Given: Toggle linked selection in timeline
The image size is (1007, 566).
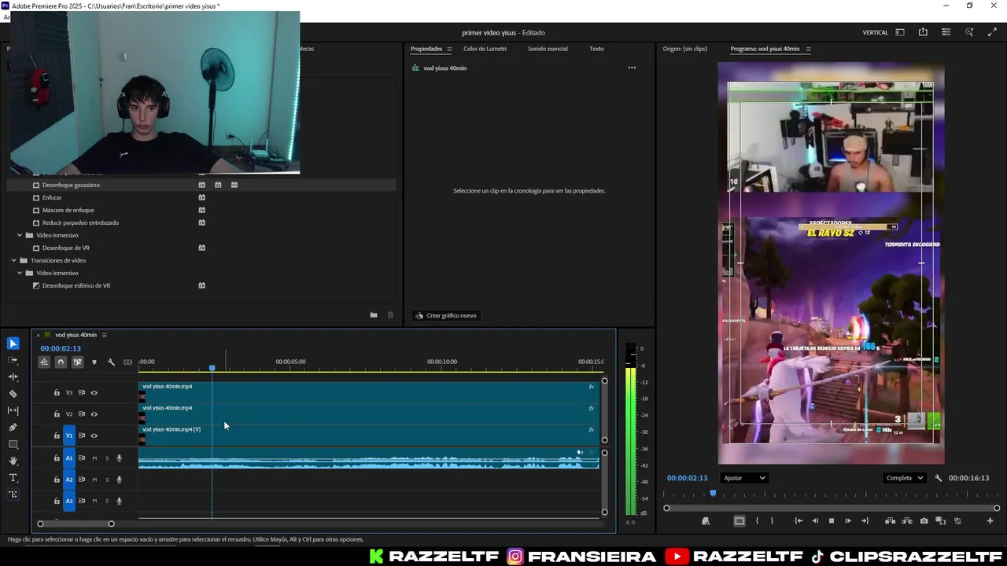Looking at the screenshot, I should tap(77, 362).
